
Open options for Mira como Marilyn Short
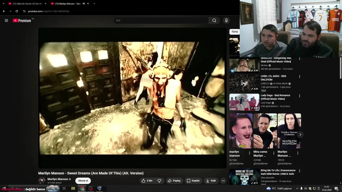274,153
